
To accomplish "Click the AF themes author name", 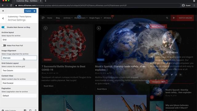I will [172, 52].
